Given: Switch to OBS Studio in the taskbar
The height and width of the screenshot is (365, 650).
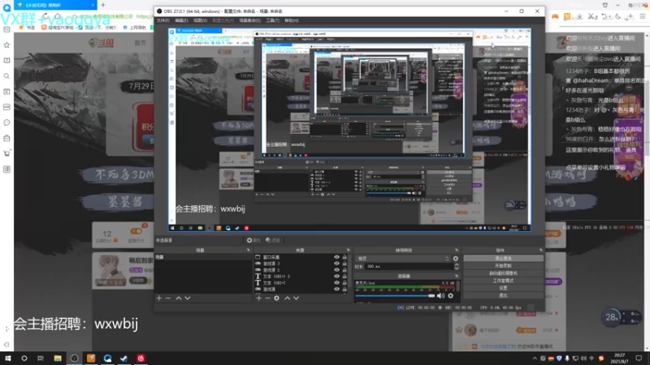Looking at the screenshot, I should [74, 359].
